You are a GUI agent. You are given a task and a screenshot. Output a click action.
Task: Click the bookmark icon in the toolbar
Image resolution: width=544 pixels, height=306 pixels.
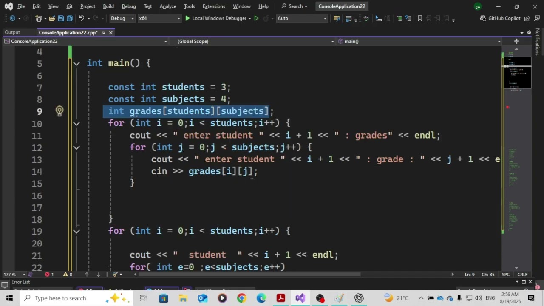click(420, 18)
